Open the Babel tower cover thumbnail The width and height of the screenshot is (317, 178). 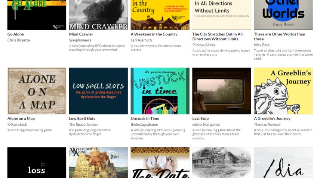pyautogui.click(x=98, y=163)
